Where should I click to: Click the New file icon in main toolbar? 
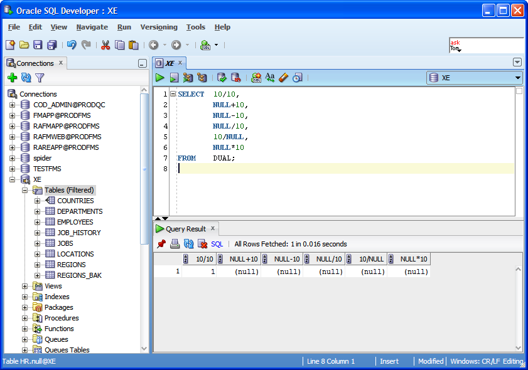click(10, 45)
